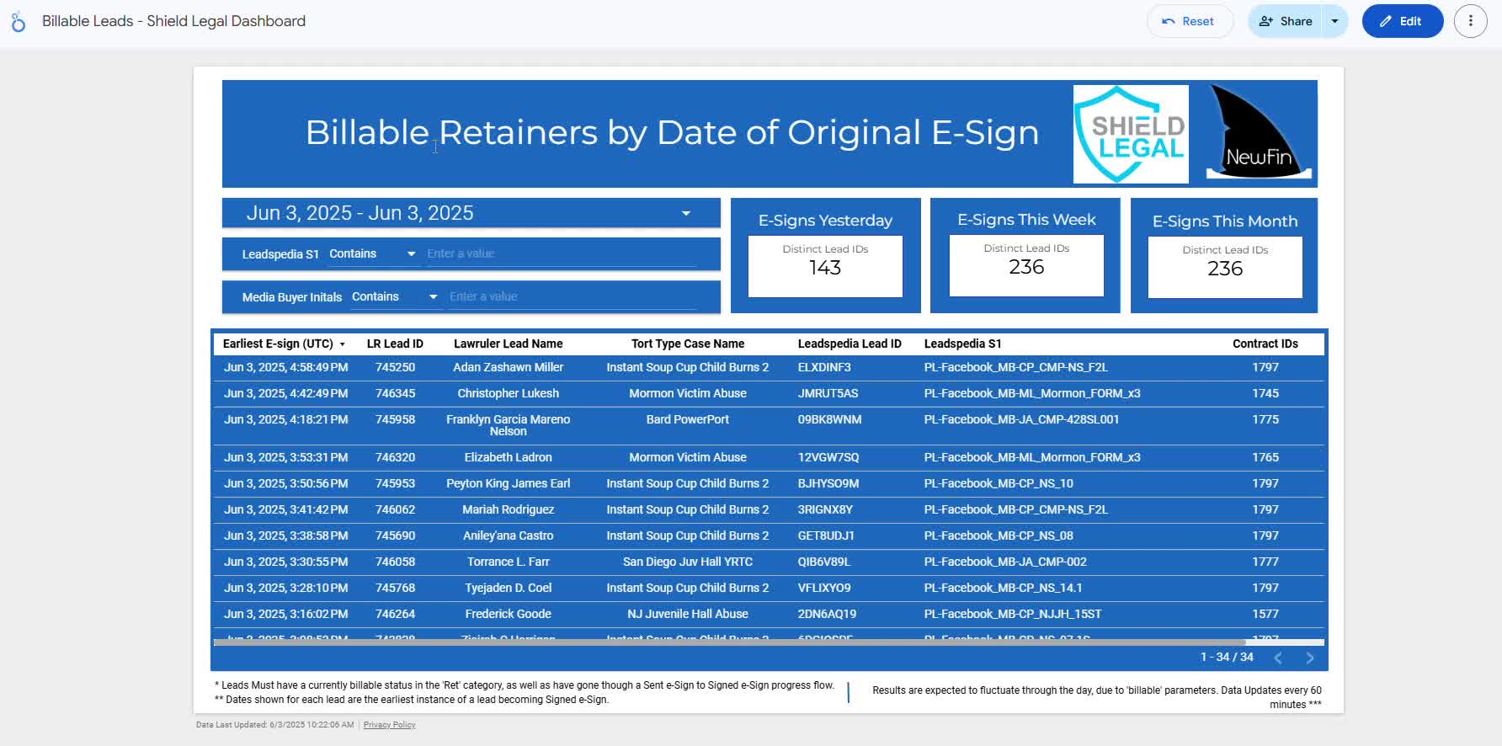Screen dimensions: 1502x746
Task: Focus the Media Buyer Initials value field
Action: coord(571,296)
